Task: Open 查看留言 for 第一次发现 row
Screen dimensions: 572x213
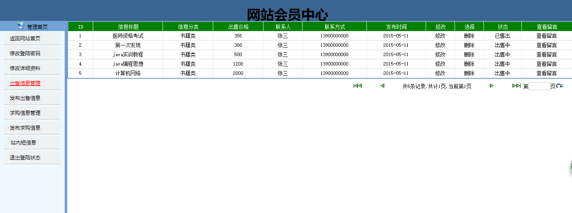Action: 546,45
